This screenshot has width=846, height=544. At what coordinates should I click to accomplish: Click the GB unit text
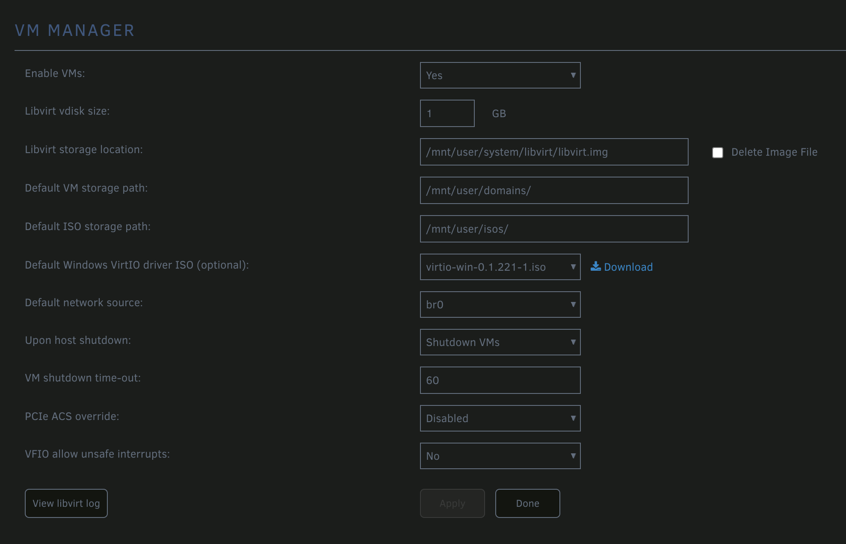tap(499, 114)
